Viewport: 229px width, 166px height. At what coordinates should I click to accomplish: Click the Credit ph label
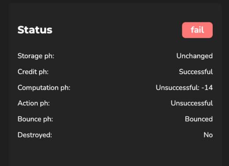pyautogui.click(x=33, y=72)
